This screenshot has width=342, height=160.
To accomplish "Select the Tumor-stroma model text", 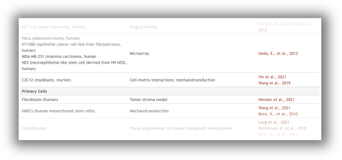I will coord(148,100).
